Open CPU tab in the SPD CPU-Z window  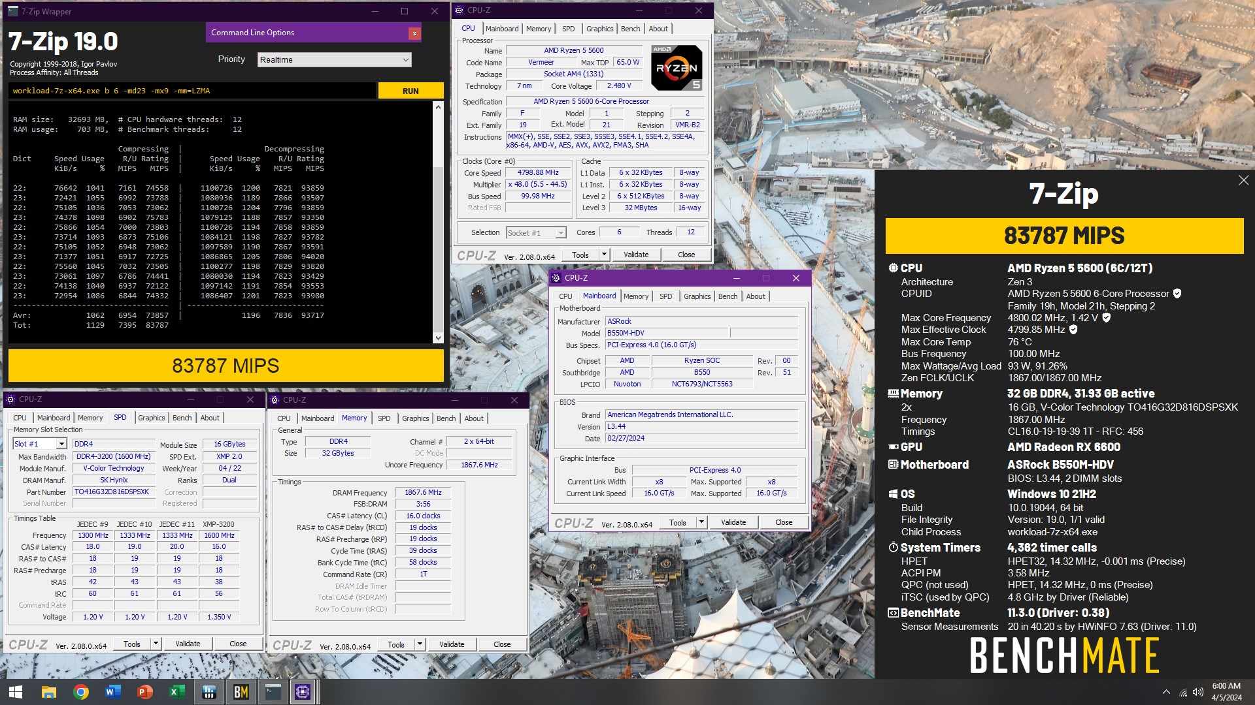click(20, 418)
